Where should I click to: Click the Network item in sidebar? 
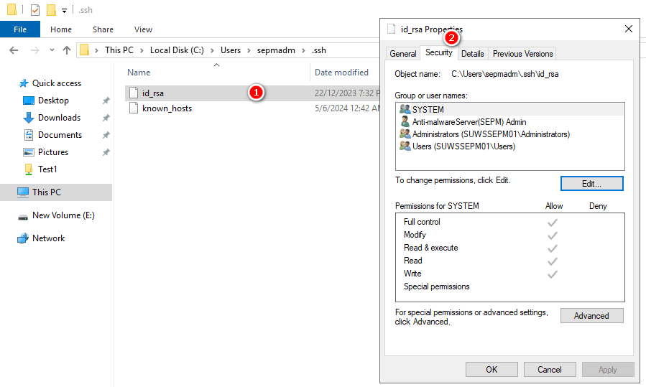point(49,238)
